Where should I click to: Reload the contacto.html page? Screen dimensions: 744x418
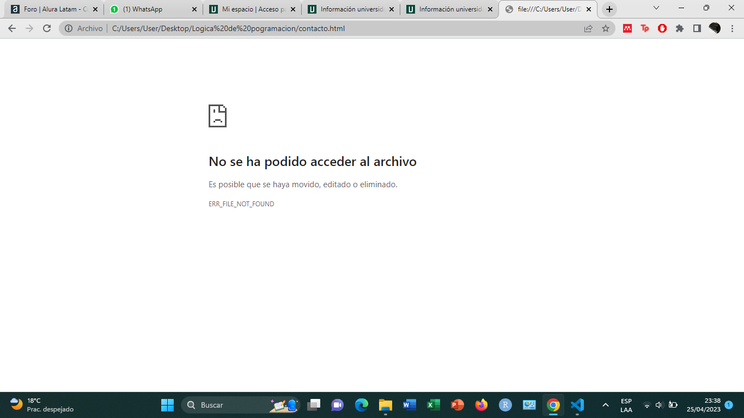coord(47,28)
